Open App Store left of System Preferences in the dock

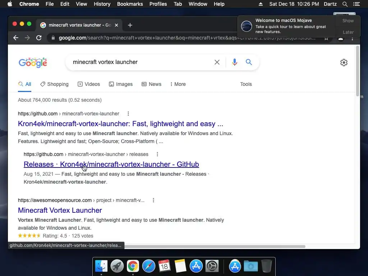196,266
